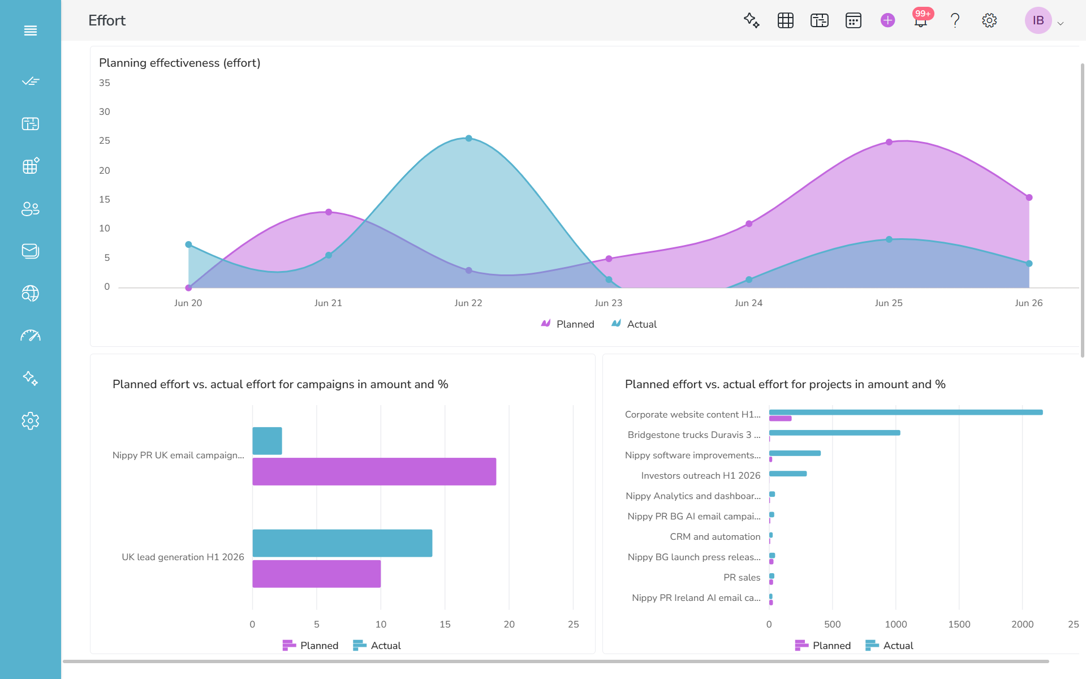
Task: Open the calendar view in top toolbar
Action: point(854,20)
